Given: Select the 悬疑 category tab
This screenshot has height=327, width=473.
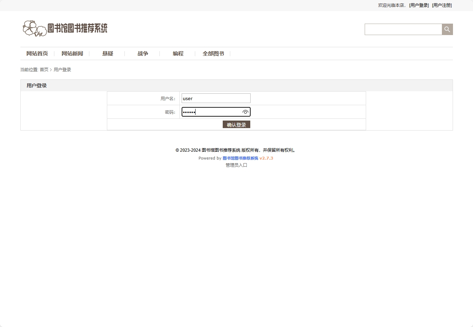Looking at the screenshot, I should (108, 53).
